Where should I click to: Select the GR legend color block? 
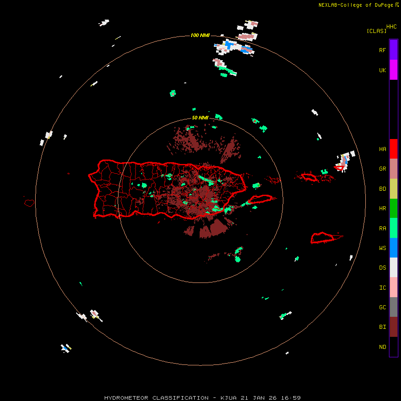[393, 169]
